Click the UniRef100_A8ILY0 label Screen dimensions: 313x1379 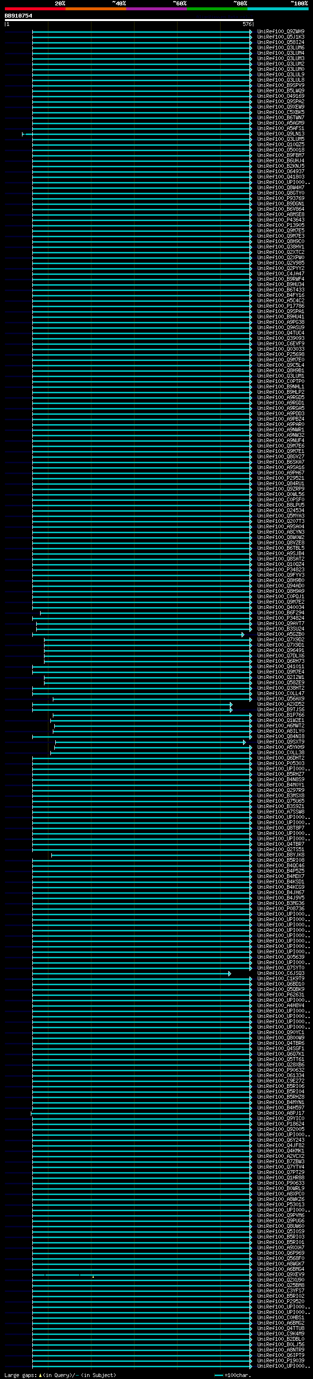pyautogui.click(x=280, y=731)
